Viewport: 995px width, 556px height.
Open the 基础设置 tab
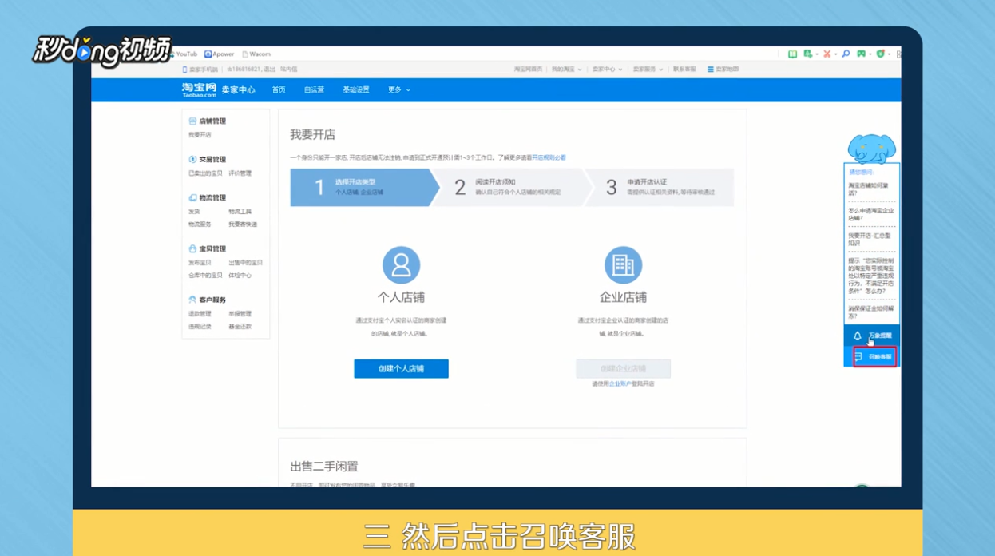coord(356,90)
